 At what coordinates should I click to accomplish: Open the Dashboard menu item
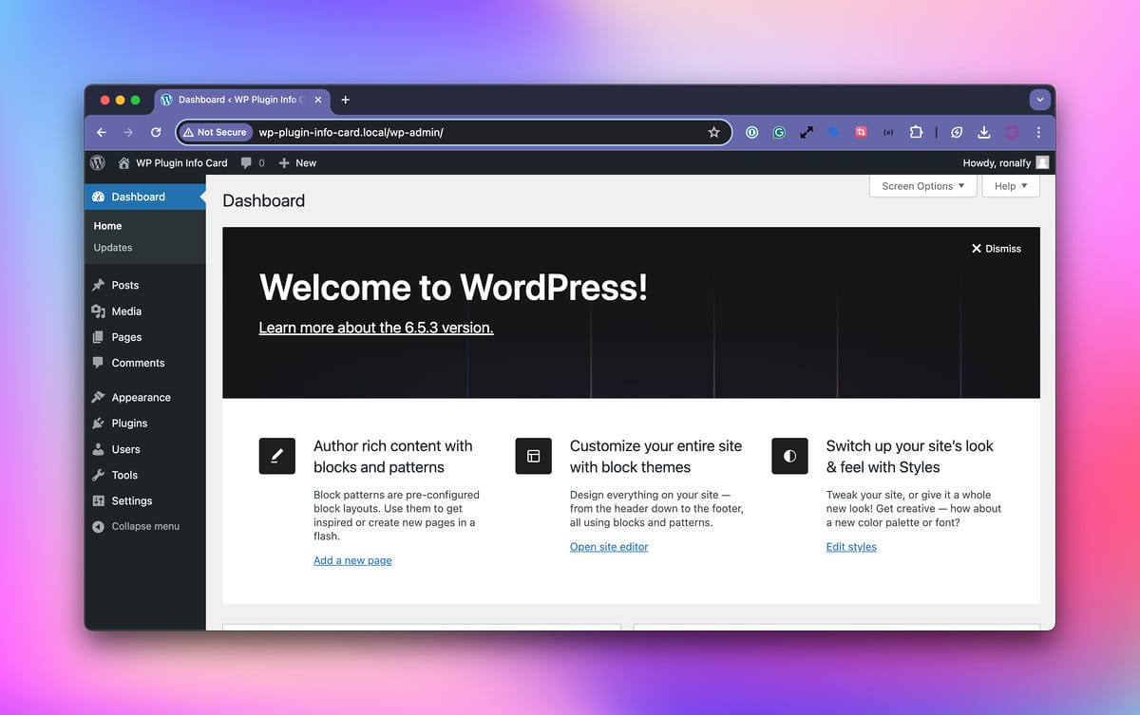[x=145, y=197]
